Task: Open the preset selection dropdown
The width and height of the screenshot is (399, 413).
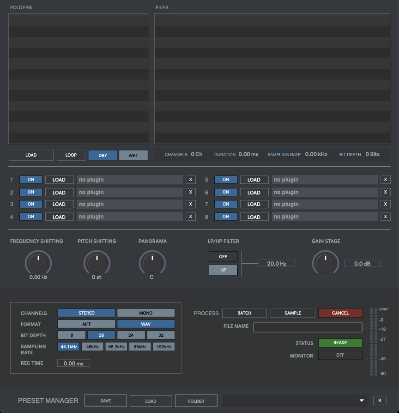Action: (294, 401)
